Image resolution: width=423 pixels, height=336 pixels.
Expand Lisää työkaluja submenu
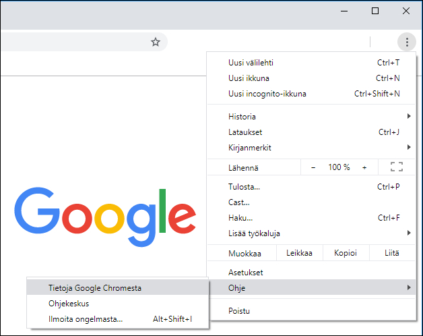(x=312, y=233)
